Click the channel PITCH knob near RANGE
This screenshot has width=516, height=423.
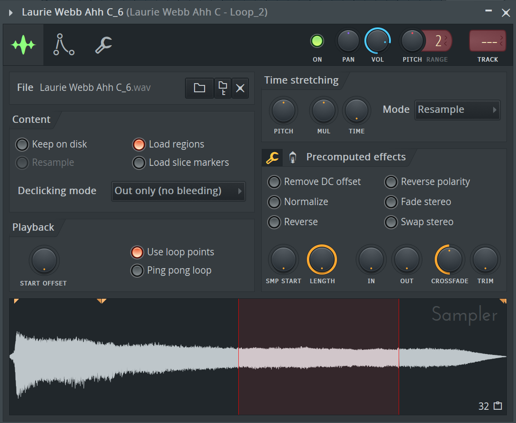(412, 41)
